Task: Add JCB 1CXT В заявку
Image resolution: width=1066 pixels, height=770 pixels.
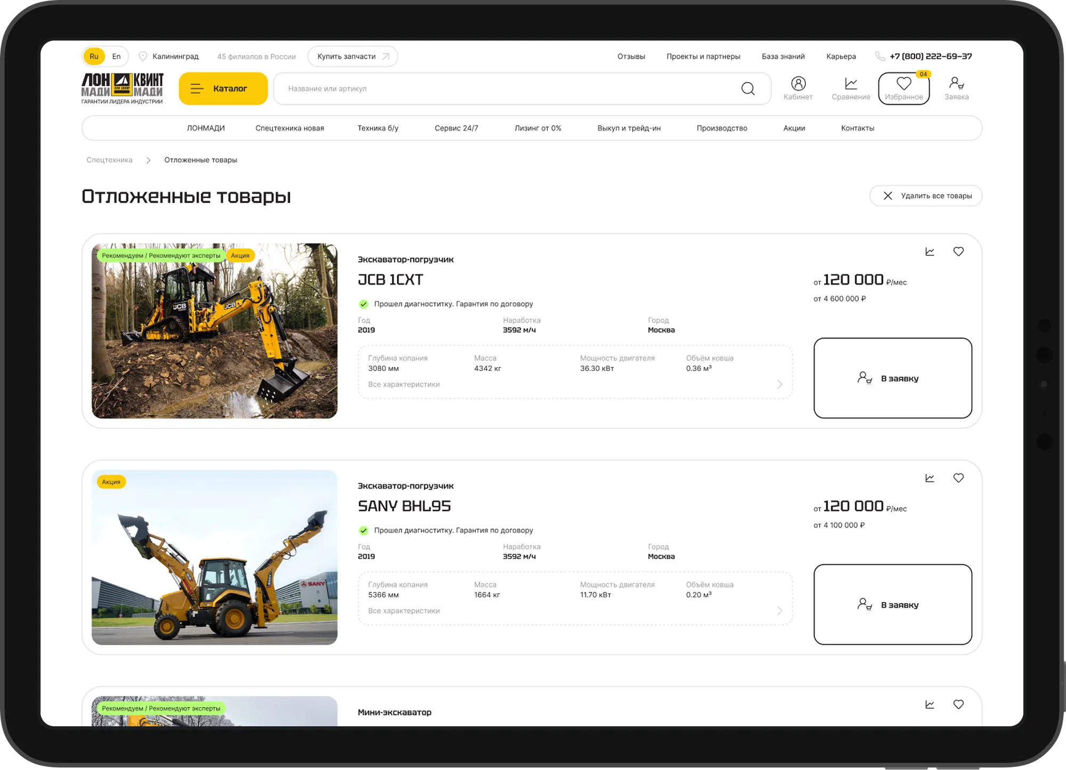Action: [x=893, y=378]
